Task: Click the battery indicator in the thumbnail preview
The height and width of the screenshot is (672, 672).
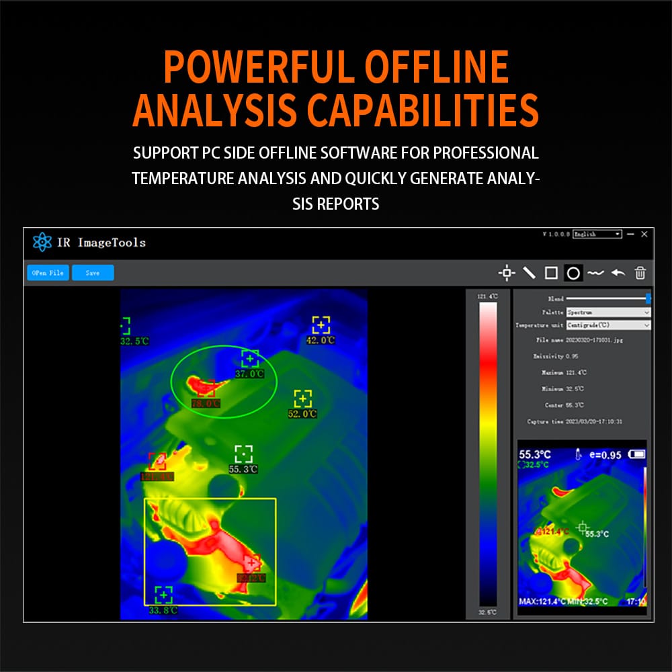Action: coord(636,456)
